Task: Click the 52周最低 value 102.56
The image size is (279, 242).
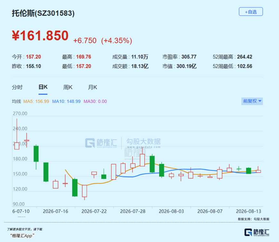Action: point(245,66)
